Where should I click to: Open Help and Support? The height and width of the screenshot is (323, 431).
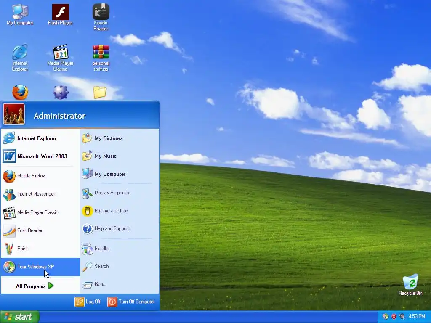click(119, 228)
